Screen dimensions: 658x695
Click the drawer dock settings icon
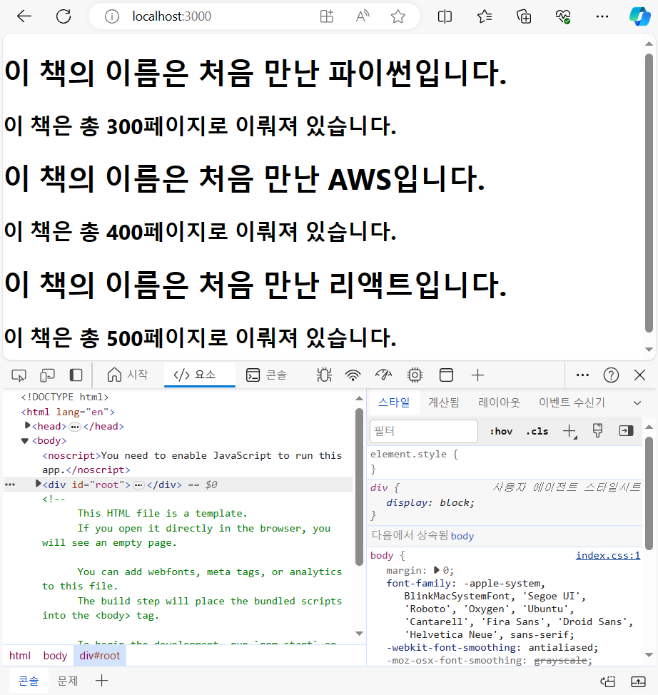click(607, 681)
